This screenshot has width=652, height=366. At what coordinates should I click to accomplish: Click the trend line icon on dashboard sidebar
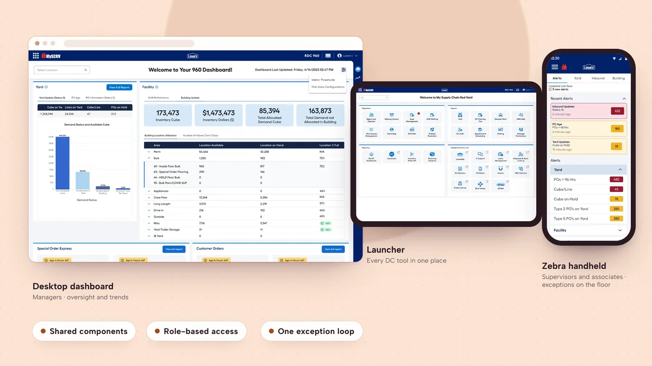pos(358,78)
